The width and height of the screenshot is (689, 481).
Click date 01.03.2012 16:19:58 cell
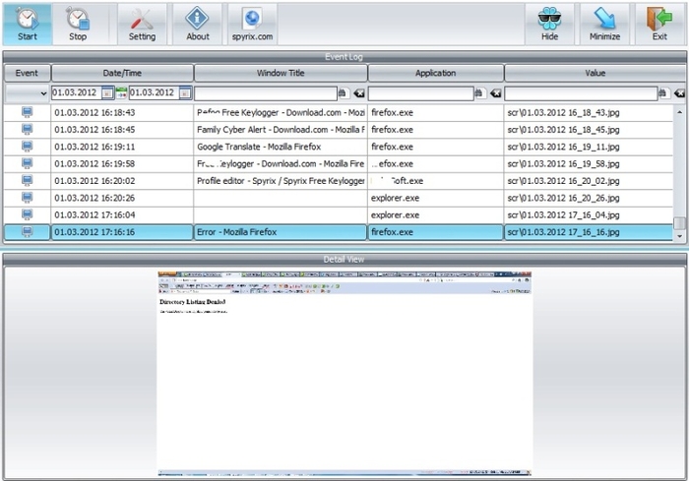tap(122, 164)
